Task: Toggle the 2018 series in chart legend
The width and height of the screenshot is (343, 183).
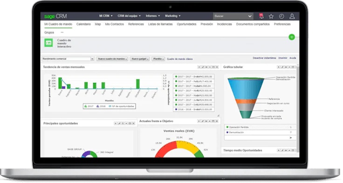Action: click(x=101, y=106)
